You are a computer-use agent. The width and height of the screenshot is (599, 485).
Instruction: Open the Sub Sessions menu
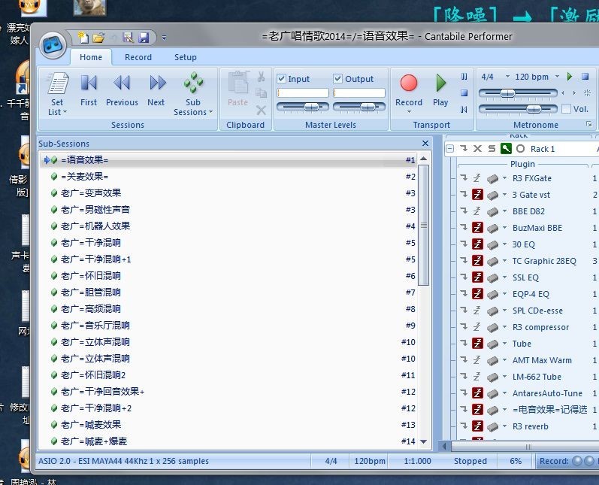point(193,94)
